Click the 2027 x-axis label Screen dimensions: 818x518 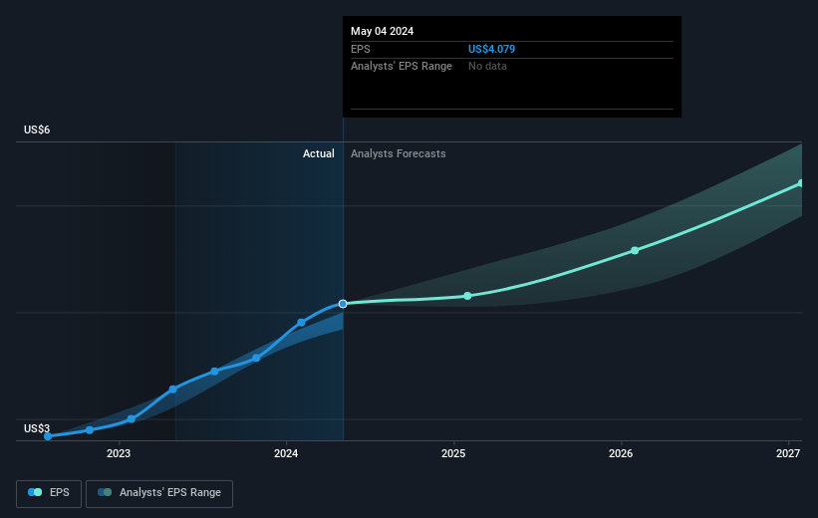(x=788, y=453)
